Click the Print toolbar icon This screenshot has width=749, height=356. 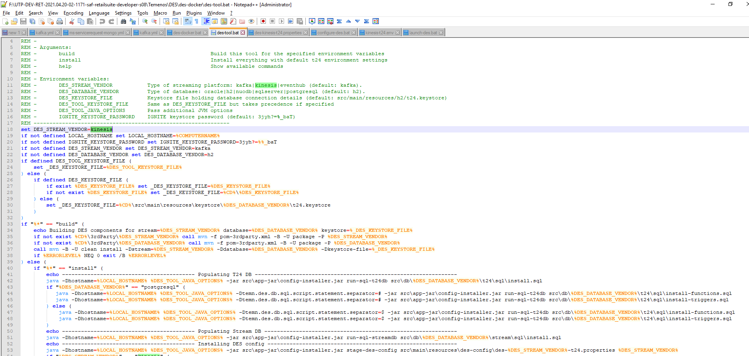click(x=60, y=21)
